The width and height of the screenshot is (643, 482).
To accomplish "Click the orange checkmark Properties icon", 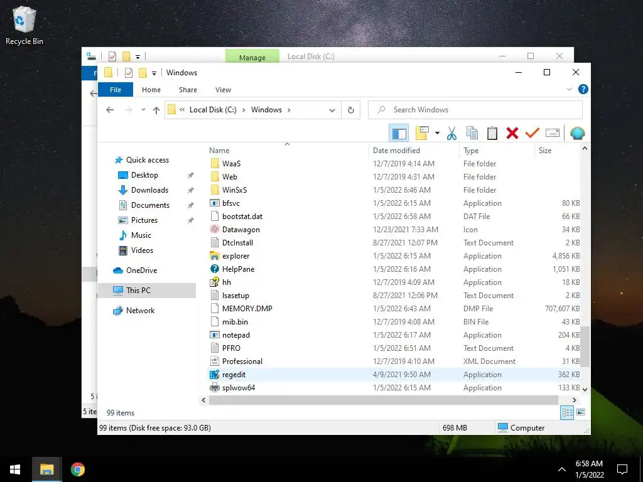I will (532, 133).
